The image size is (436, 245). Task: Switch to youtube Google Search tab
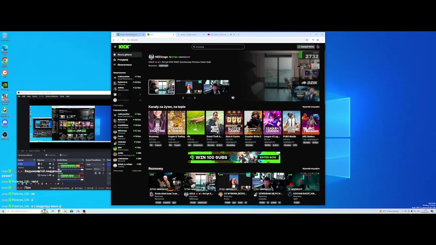pyautogui.click(x=190, y=34)
